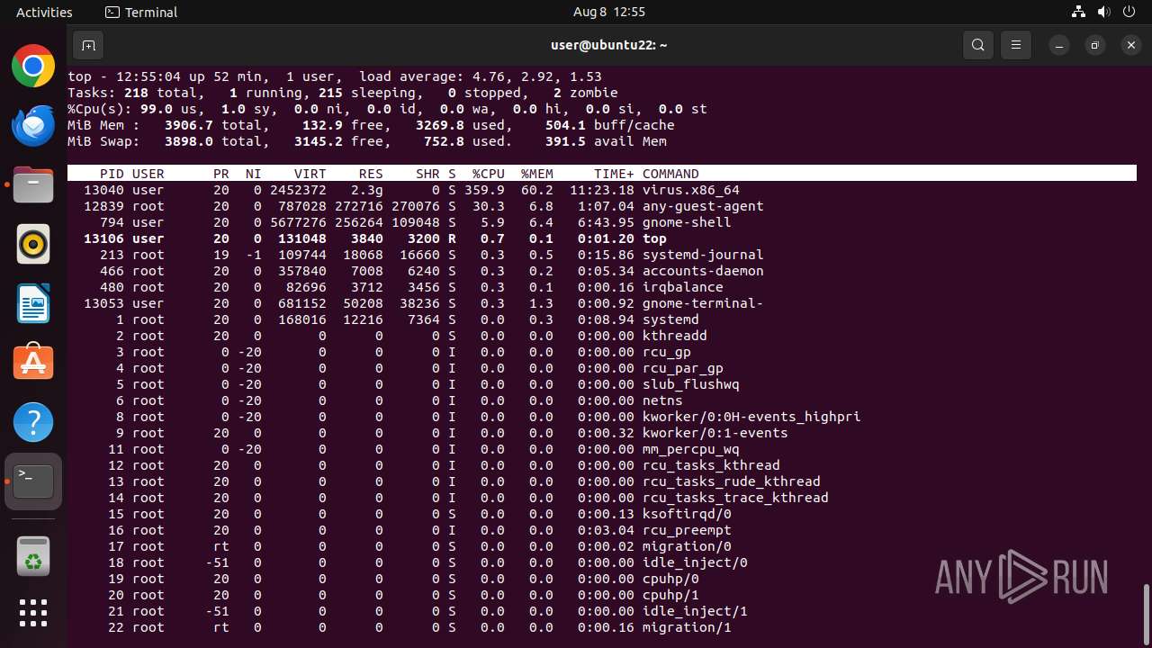1152x648 pixels.
Task: Open the volume indicator in top bar
Action: (x=1105, y=13)
